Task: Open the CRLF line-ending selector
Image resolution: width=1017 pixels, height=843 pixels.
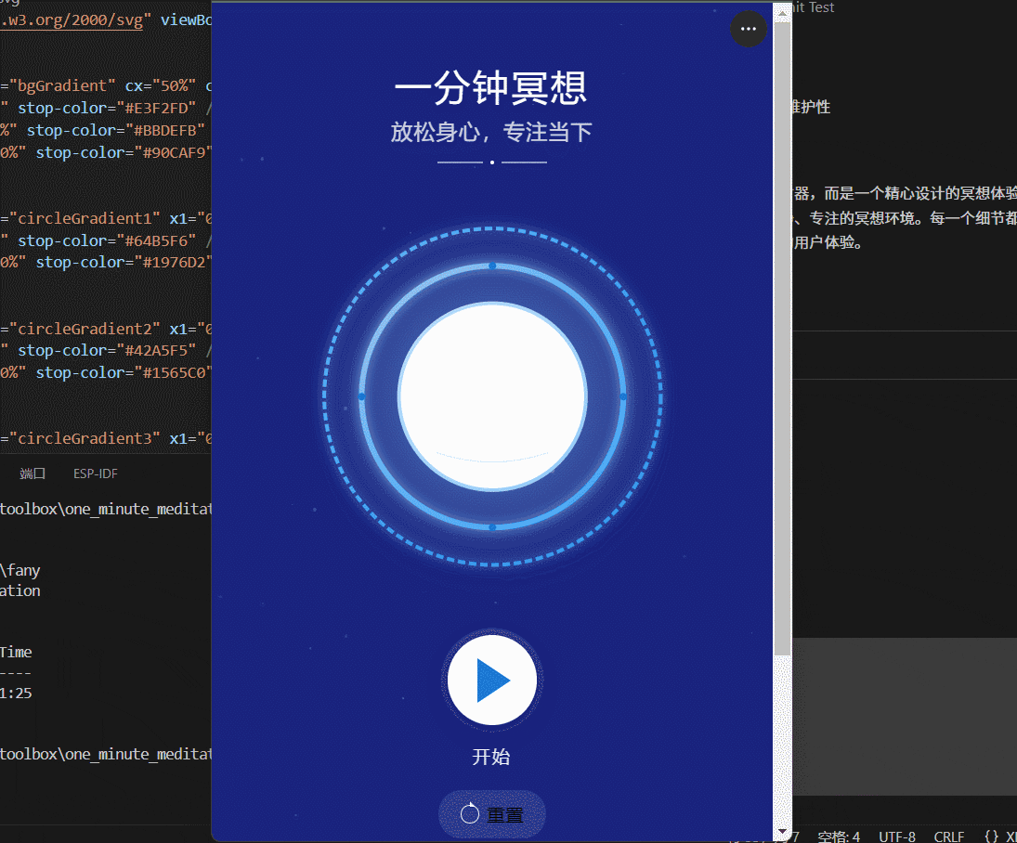Action: click(x=948, y=837)
